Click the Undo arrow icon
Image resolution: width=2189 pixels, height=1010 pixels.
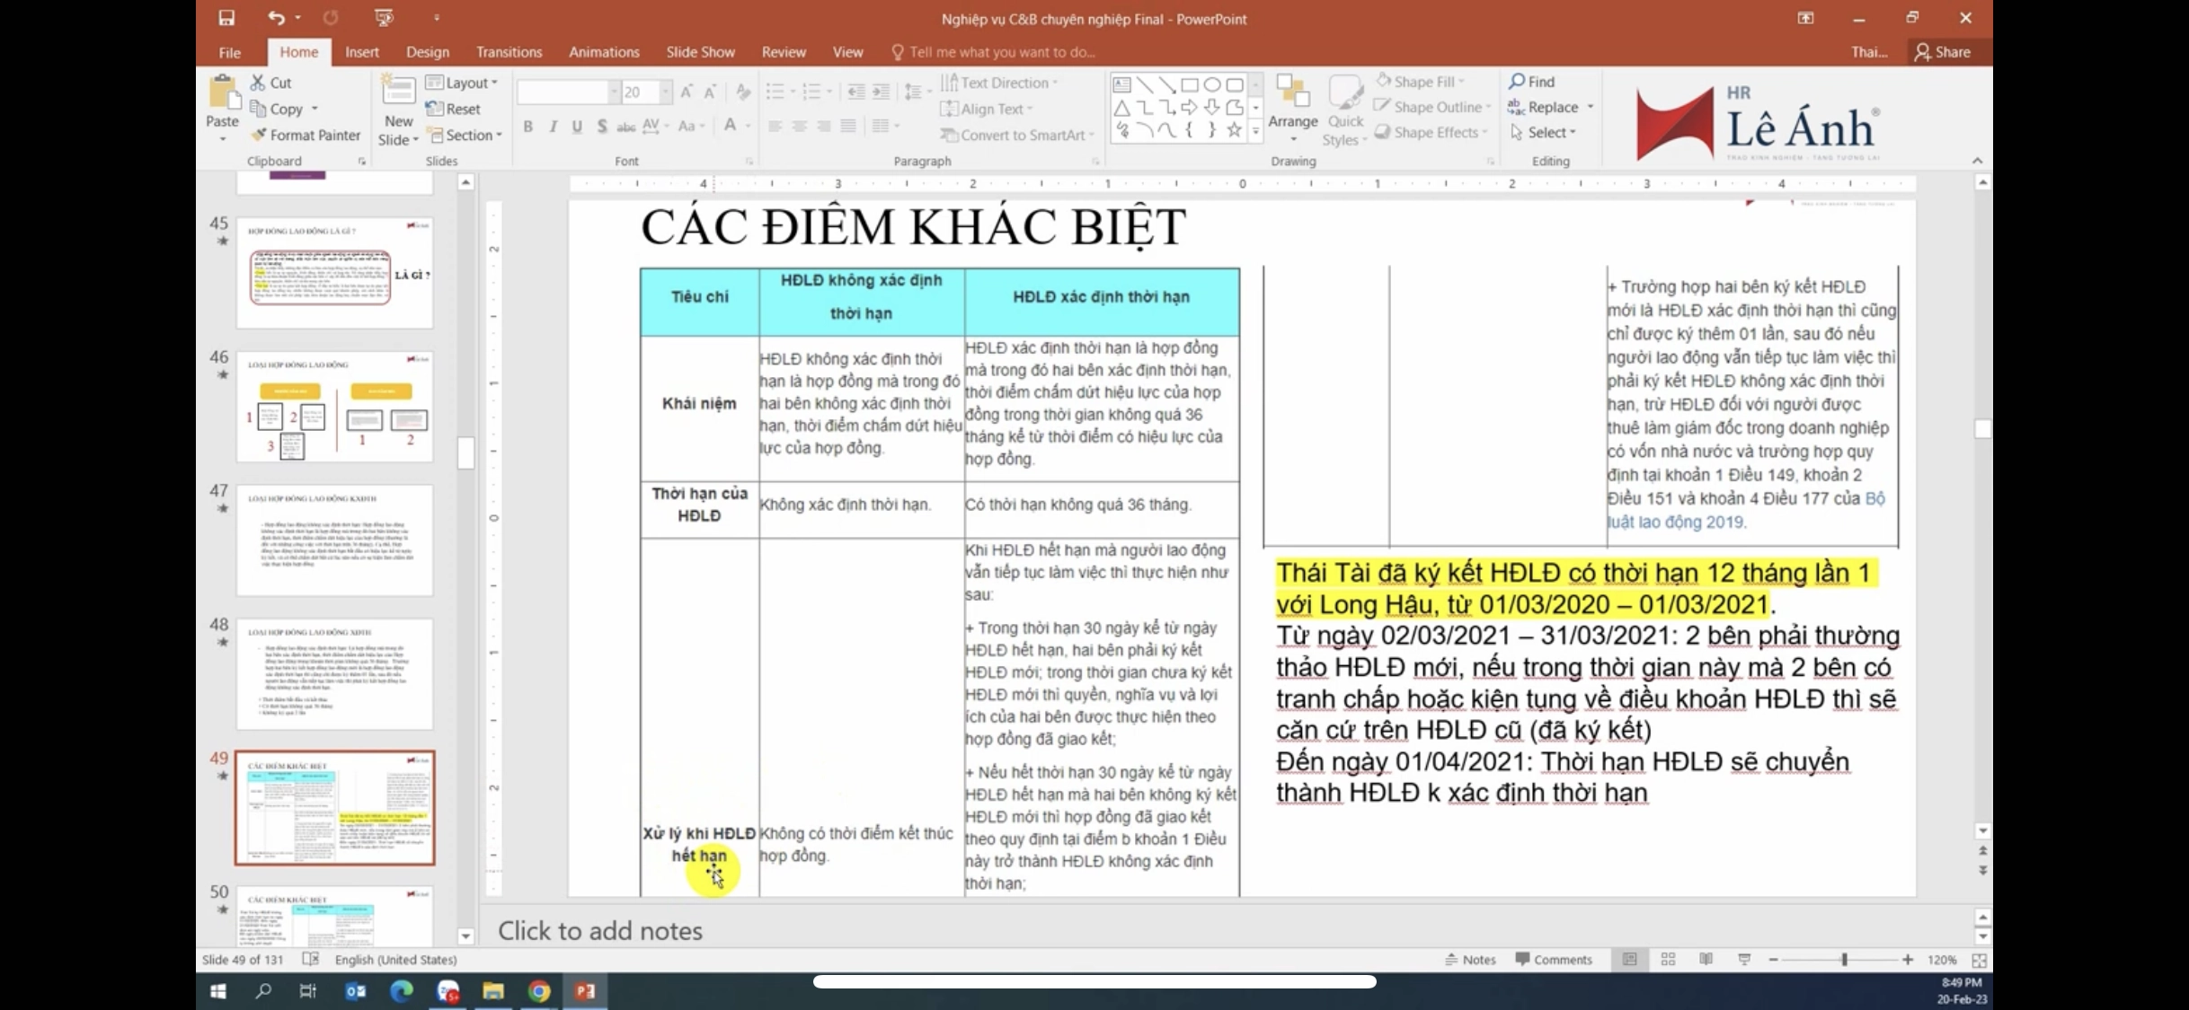coord(276,18)
